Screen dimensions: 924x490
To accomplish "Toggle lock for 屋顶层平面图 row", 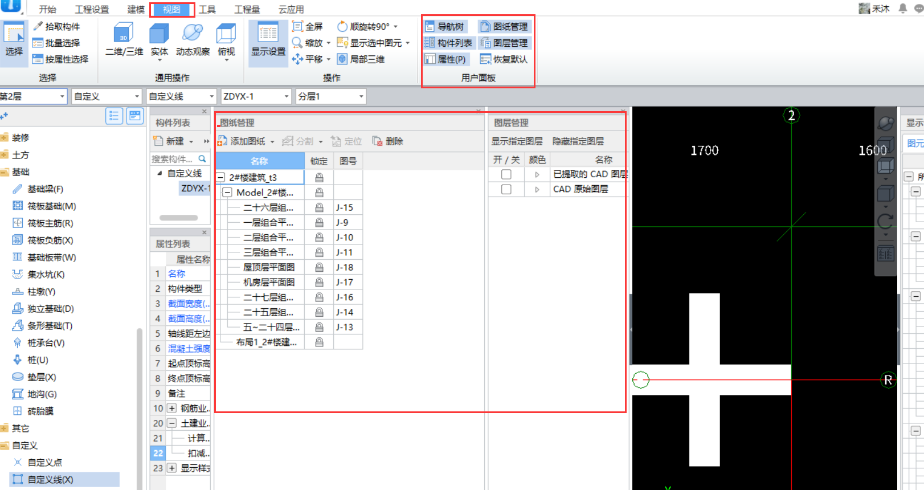I will [x=319, y=267].
